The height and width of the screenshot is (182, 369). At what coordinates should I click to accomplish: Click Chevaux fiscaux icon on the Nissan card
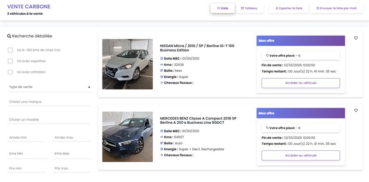coord(162,83)
